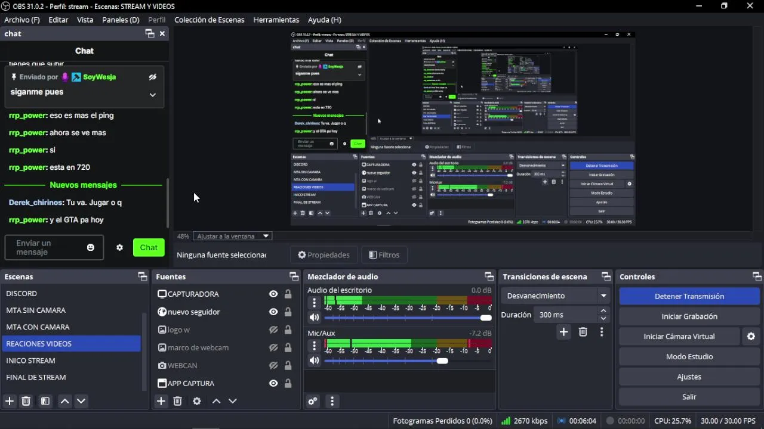Open virtual camera settings gear

point(751,337)
